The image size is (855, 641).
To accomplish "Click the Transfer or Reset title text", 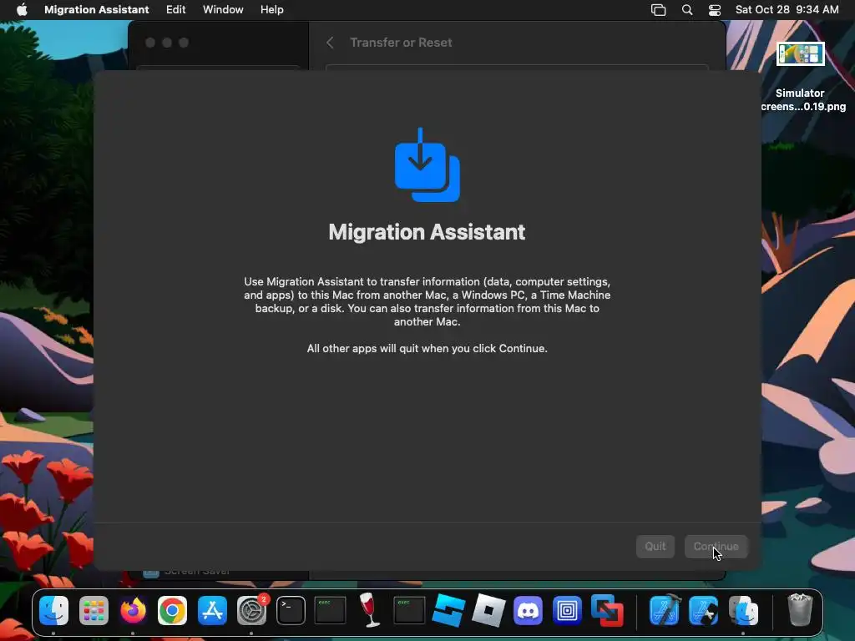I will tap(401, 43).
